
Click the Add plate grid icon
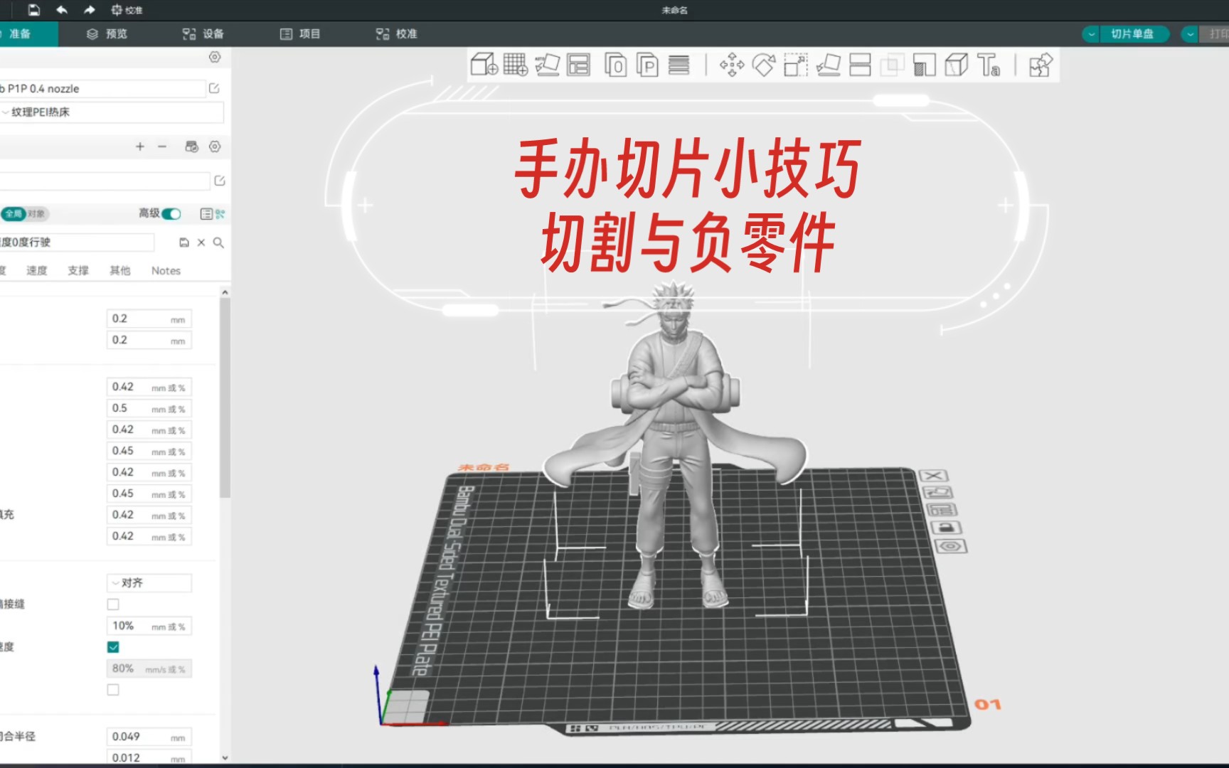pyautogui.click(x=516, y=65)
